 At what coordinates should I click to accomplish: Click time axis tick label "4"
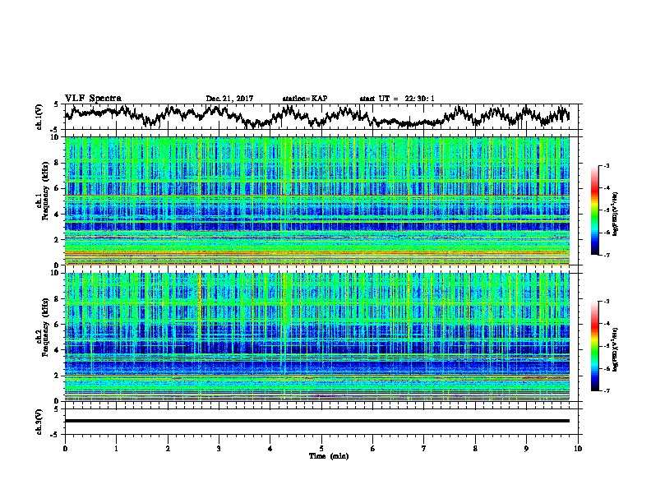pyautogui.click(x=270, y=449)
